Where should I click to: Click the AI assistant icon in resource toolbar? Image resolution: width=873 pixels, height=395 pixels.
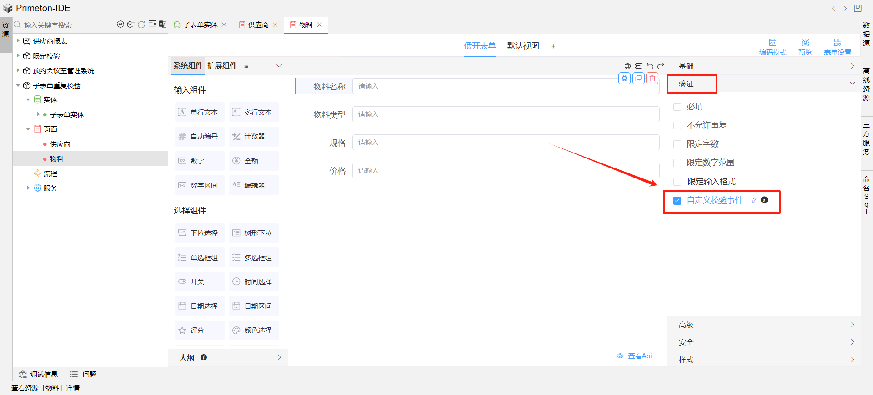(120, 25)
